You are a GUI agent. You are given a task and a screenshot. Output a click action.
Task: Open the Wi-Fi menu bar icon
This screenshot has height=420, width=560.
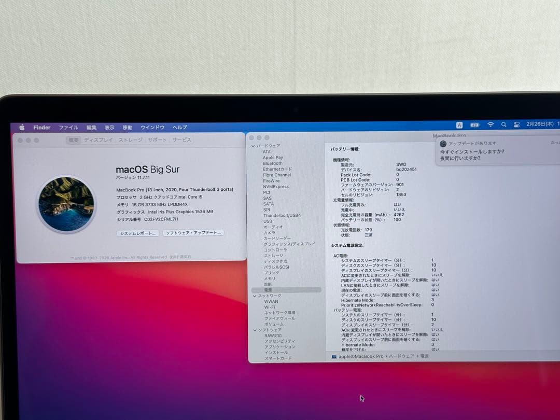tap(491, 124)
